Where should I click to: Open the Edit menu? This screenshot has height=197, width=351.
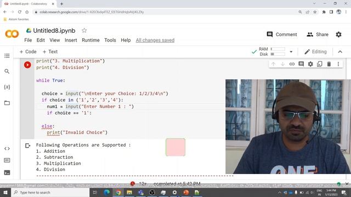tap(41, 40)
